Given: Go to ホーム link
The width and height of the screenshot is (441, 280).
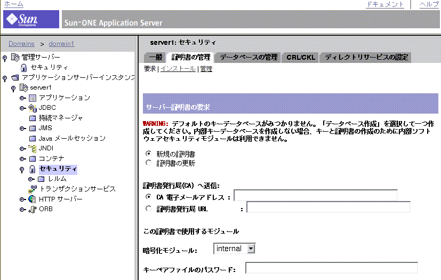Looking at the screenshot, I should [x=13, y=4].
